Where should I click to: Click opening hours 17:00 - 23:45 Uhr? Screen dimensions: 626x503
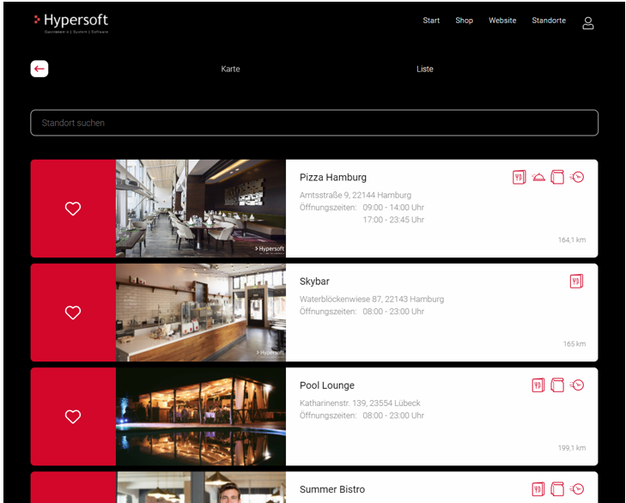[x=393, y=220]
